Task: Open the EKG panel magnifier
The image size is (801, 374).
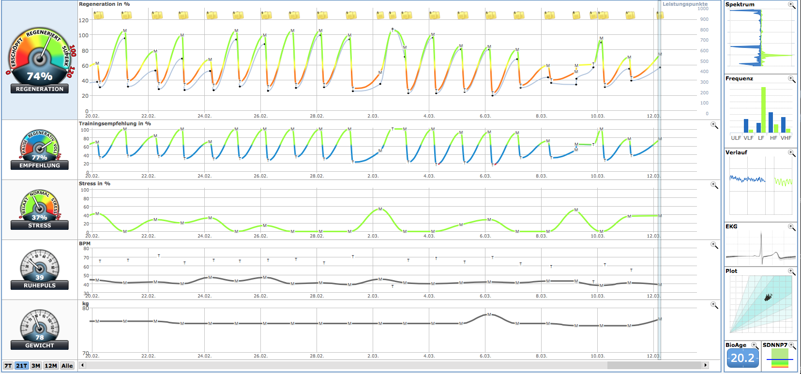Action: click(x=791, y=227)
